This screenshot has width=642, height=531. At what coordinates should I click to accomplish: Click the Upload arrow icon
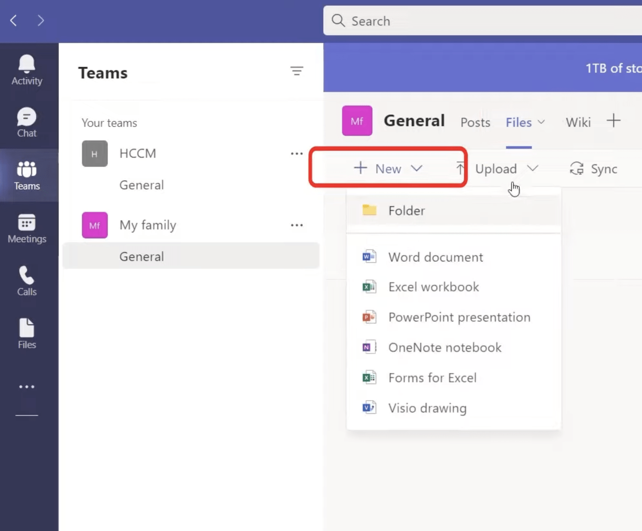point(460,169)
